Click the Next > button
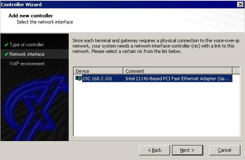 point(187,150)
